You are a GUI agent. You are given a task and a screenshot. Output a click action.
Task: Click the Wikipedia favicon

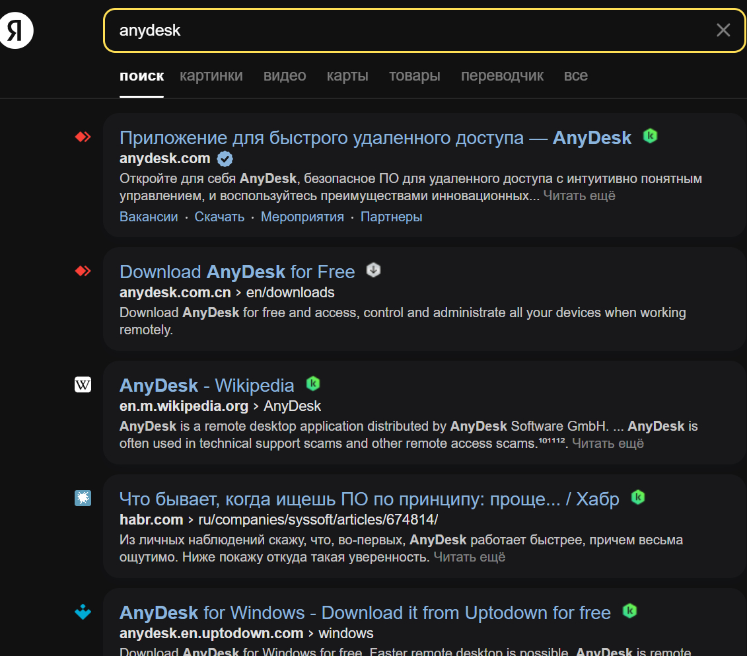83,384
